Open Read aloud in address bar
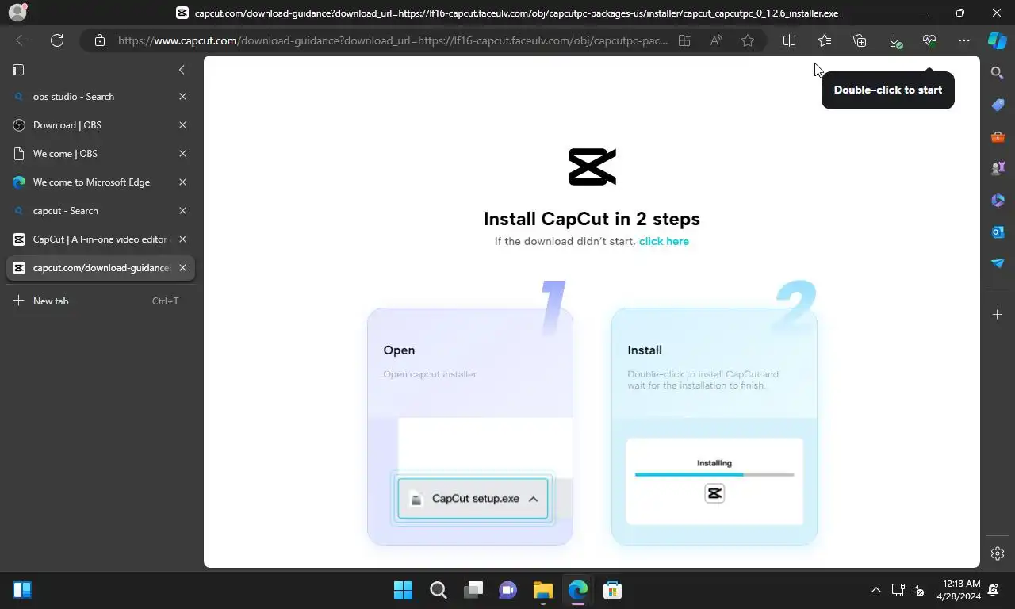The width and height of the screenshot is (1015, 609). pyautogui.click(x=716, y=40)
